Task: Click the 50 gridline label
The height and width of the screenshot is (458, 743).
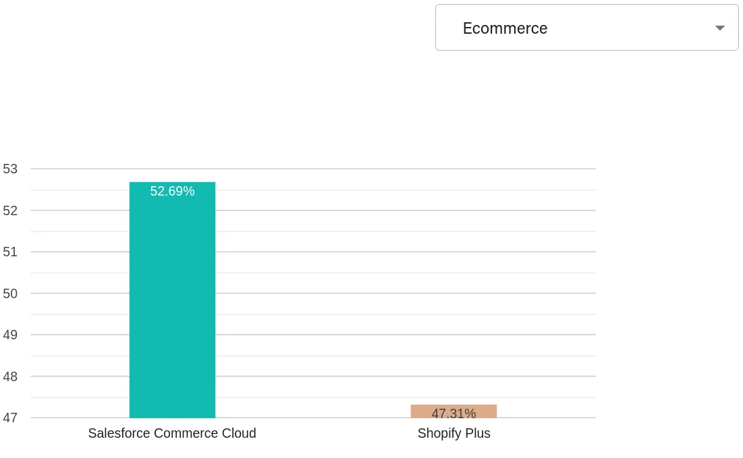Action: tap(9, 294)
